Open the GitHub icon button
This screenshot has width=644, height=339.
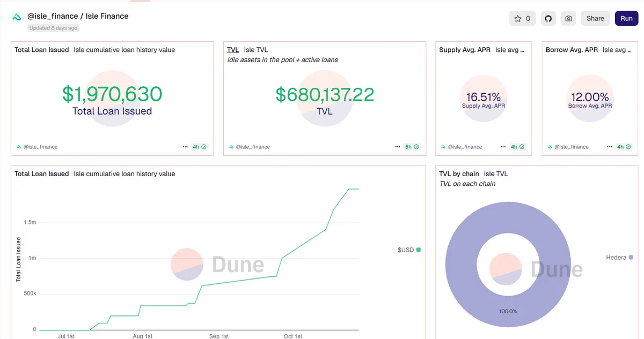[x=548, y=18]
